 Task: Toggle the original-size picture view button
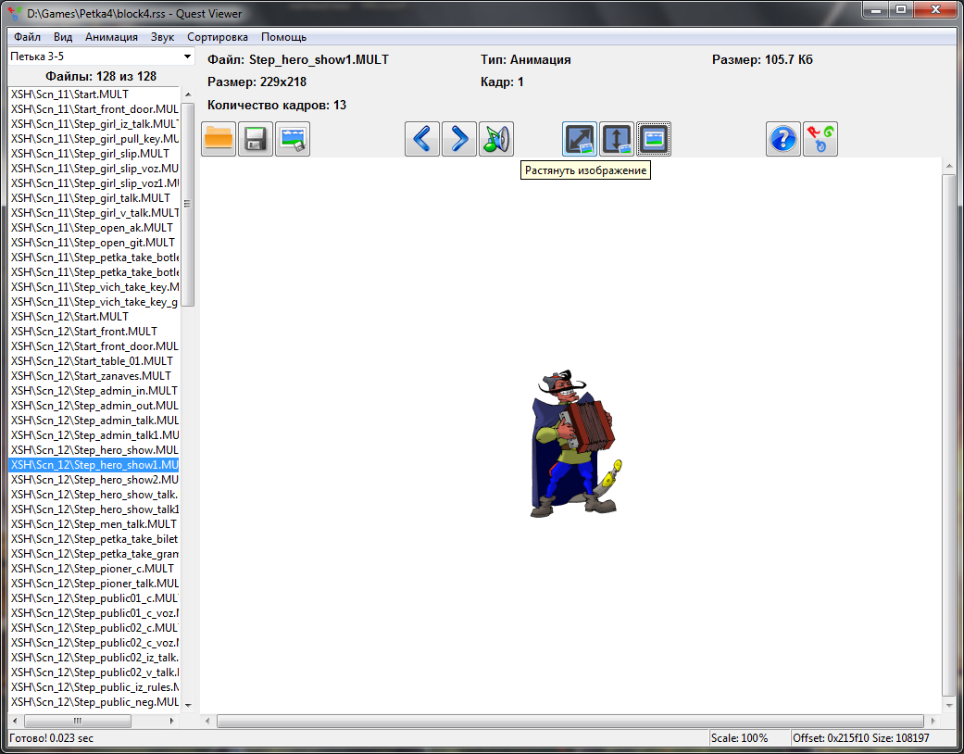click(x=654, y=139)
